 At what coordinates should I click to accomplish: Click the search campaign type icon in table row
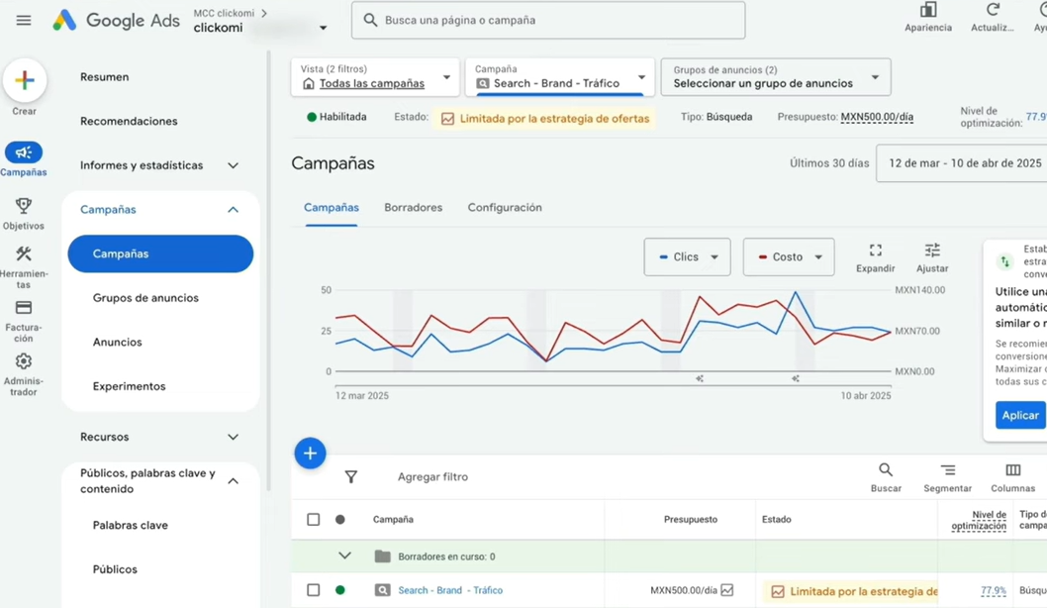click(383, 590)
